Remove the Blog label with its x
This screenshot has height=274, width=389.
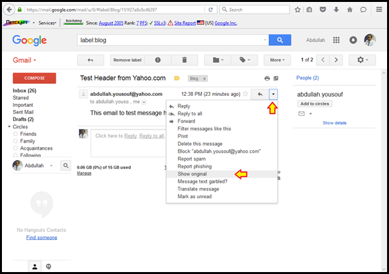coord(205,78)
